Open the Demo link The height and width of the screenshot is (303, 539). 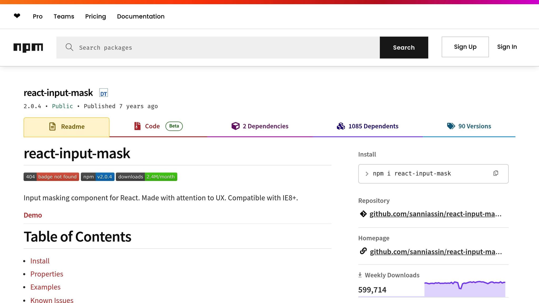pyautogui.click(x=33, y=215)
